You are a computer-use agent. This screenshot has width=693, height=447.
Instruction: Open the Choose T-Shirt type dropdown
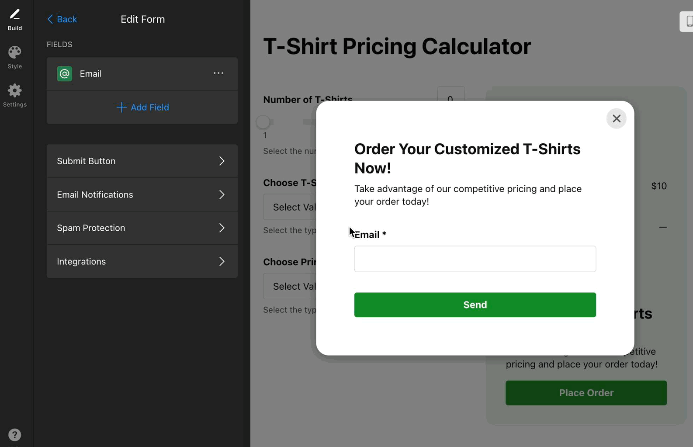click(289, 207)
